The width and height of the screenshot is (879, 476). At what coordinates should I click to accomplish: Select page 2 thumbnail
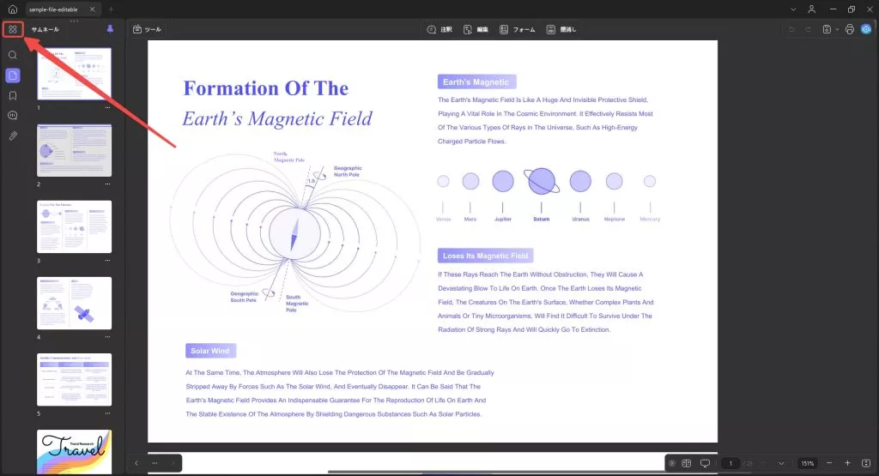[x=74, y=151]
